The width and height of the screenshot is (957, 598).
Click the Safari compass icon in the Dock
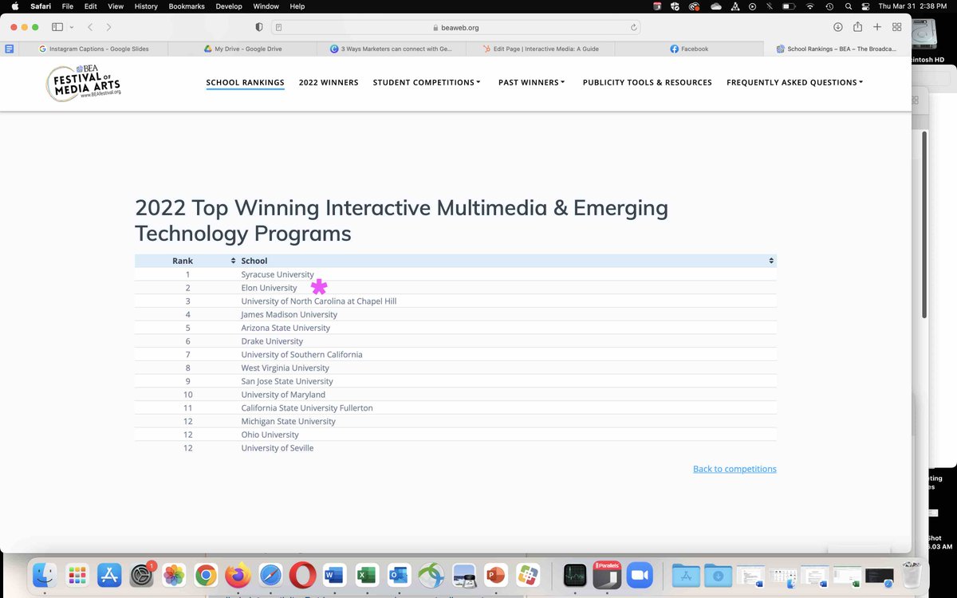click(270, 575)
